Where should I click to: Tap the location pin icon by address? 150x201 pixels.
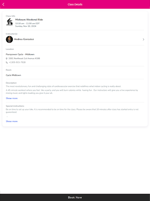7,58
